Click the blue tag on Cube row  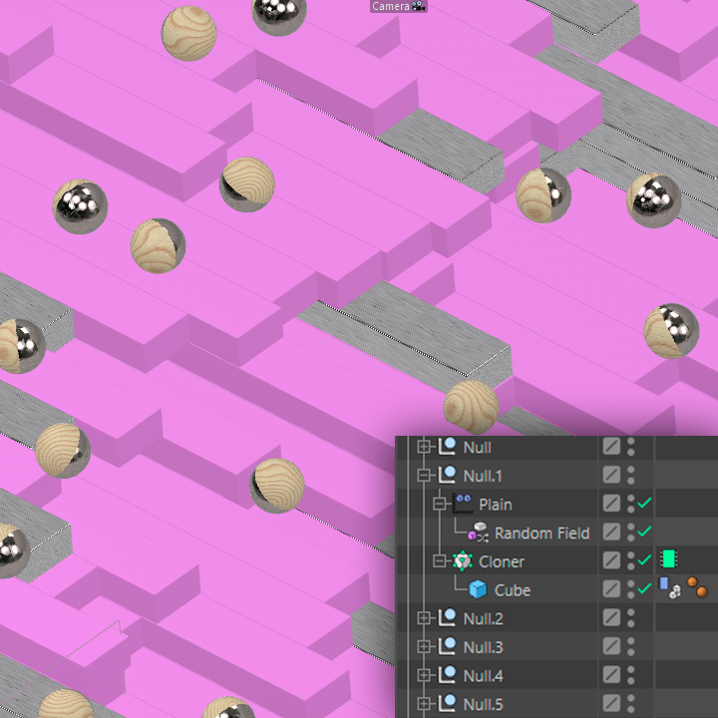[x=669, y=588]
